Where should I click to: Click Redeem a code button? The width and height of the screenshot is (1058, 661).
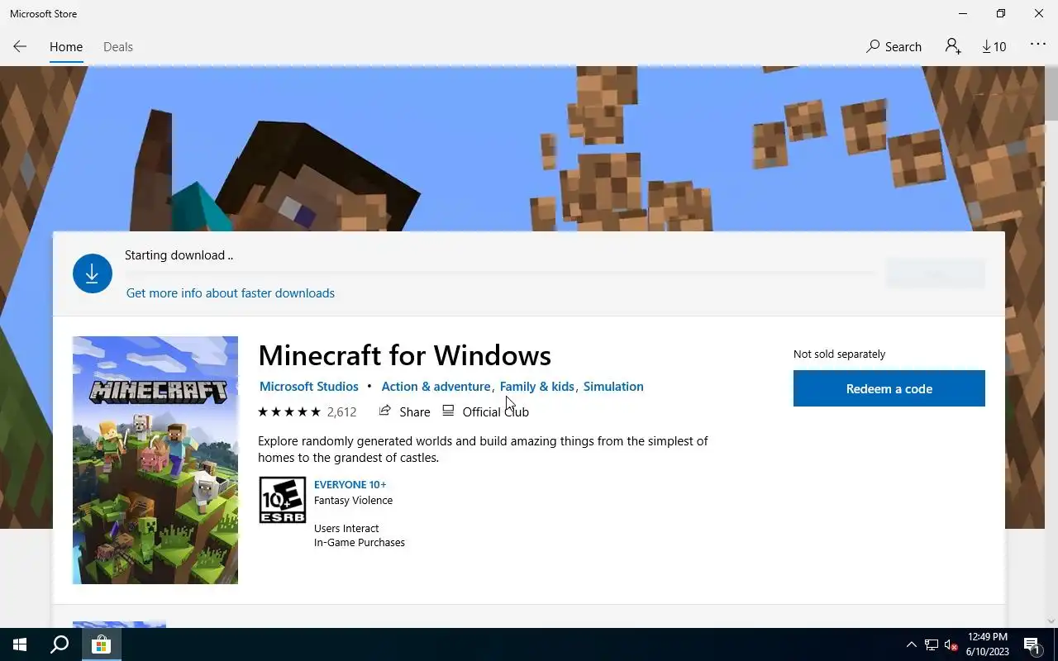(889, 388)
